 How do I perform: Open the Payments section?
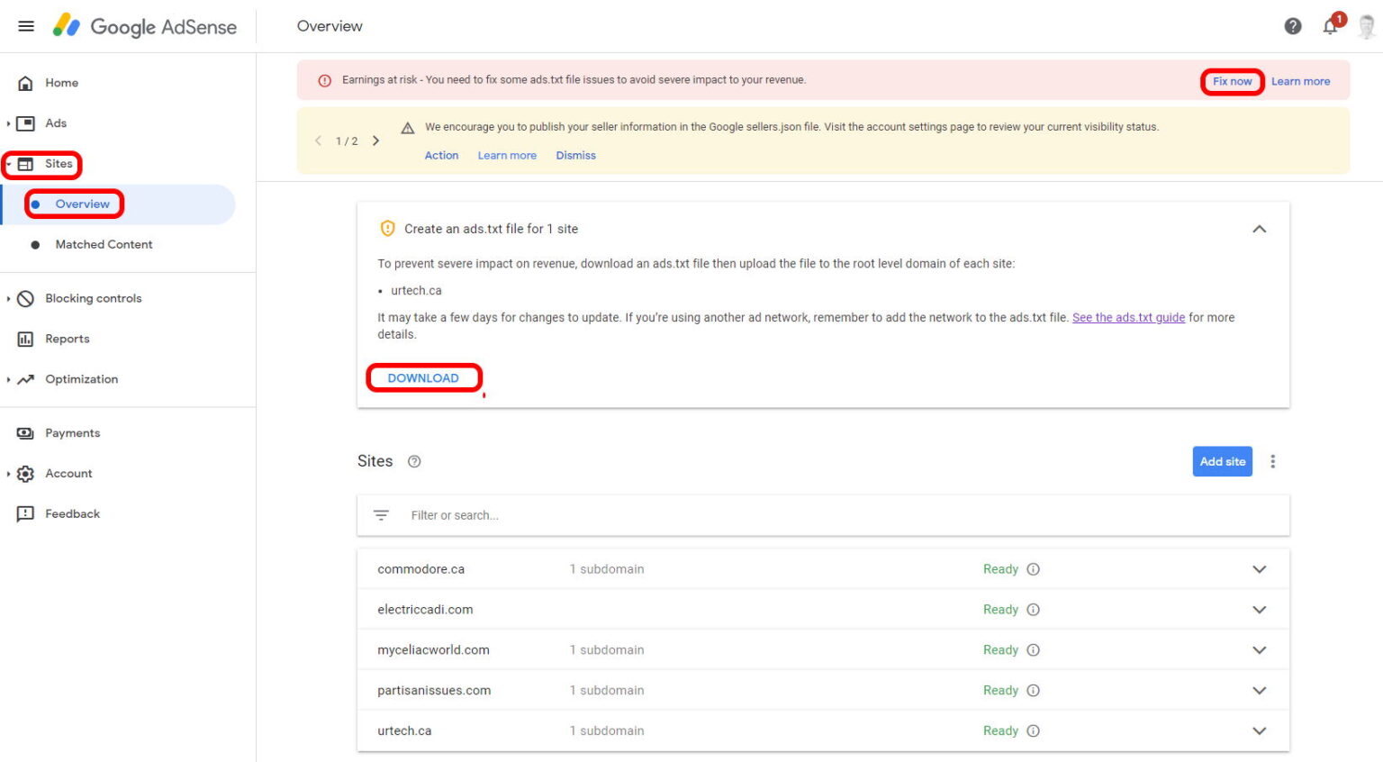coord(72,432)
